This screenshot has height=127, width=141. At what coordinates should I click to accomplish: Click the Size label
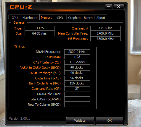[19, 33]
